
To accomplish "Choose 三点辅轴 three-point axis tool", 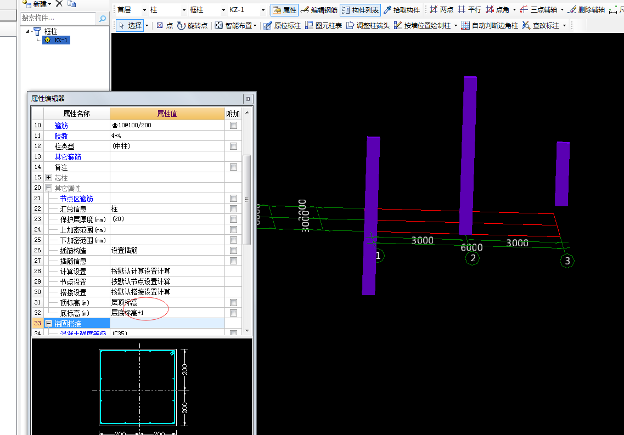I will click(x=539, y=9).
